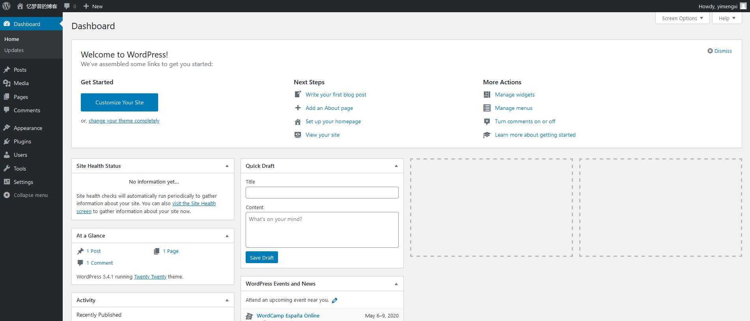Click the Save Draft button
Viewport: 750px width, 321px height.
point(262,257)
